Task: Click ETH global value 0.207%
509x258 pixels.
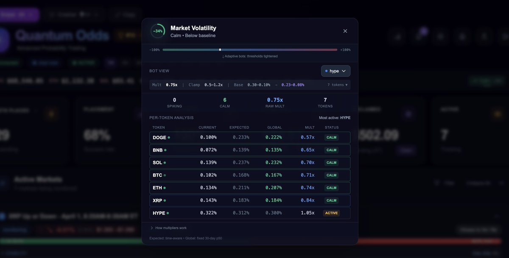Action: [274, 188]
